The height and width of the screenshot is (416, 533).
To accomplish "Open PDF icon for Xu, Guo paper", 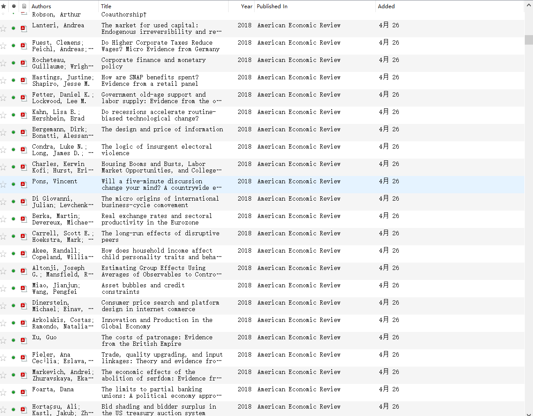I will pyautogui.click(x=24, y=340).
